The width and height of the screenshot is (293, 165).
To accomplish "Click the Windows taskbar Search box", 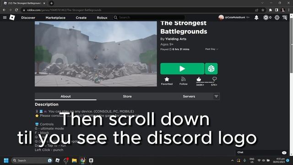I will (32, 160).
